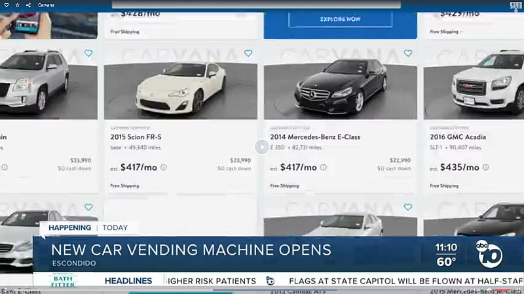This screenshot has height=294, width=524.
Task: Click Free Shipping under the Scion FR-S
Action: pyautogui.click(x=124, y=186)
